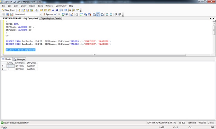Start a SQL Server Mobile Query
Image resolution: width=216 pixels, height=129 pixels.
(36, 10)
